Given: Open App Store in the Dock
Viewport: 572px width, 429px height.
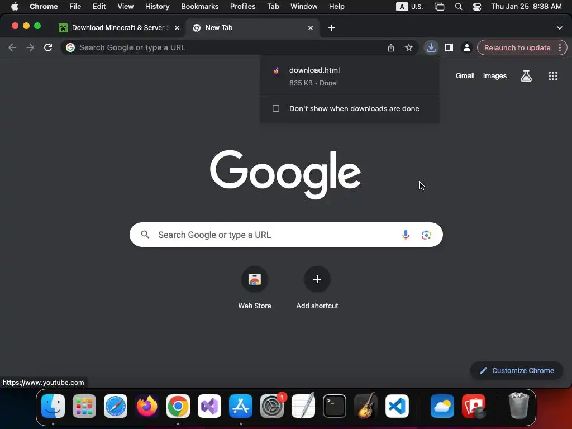Looking at the screenshot, I should click(x=241, y=406).
